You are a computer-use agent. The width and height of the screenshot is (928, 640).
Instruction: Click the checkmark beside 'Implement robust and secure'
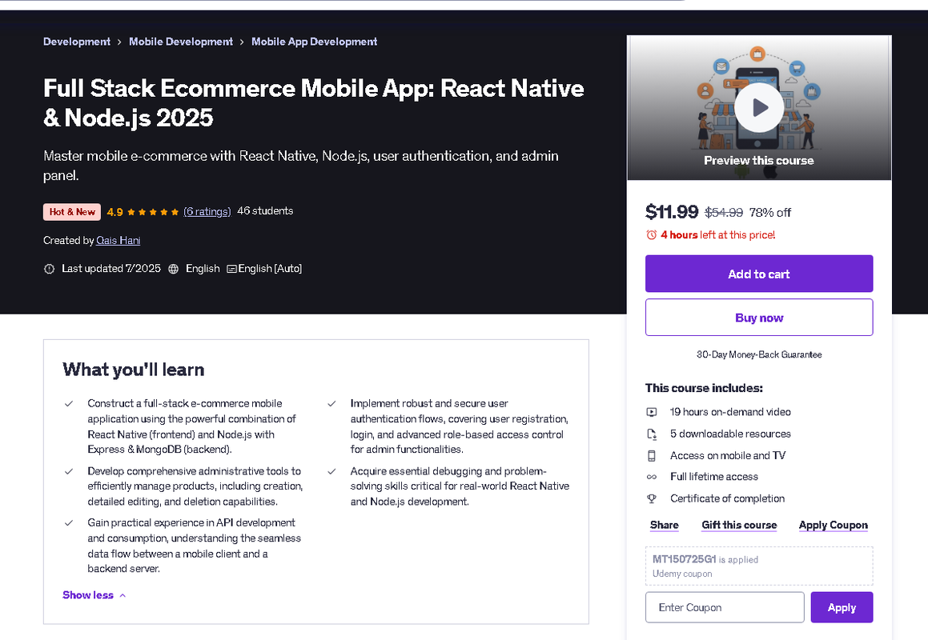tap(331, 403)
